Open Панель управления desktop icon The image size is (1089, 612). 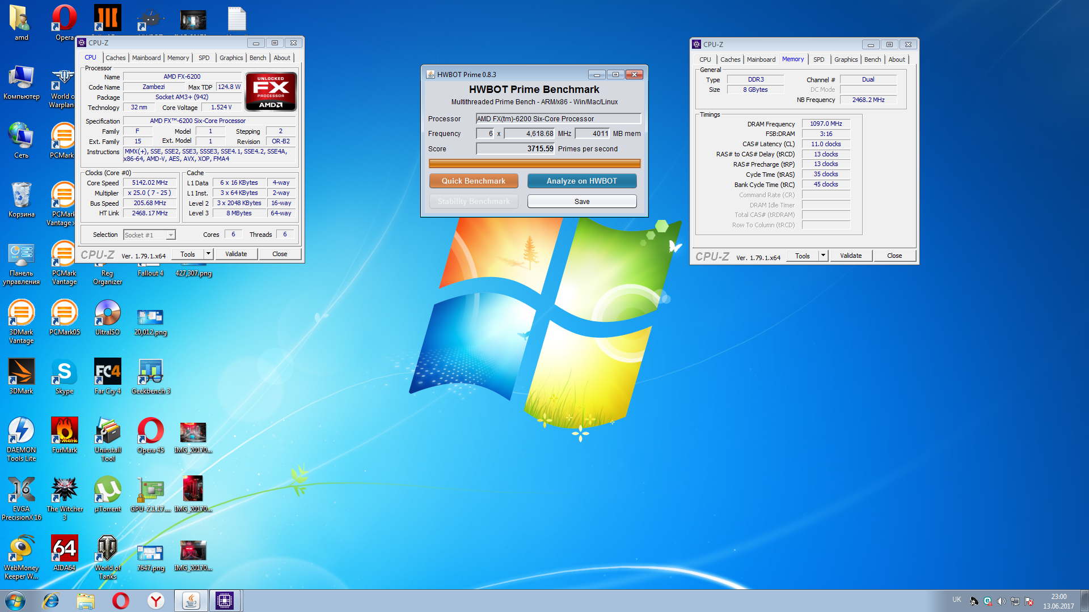coord(21,263)
